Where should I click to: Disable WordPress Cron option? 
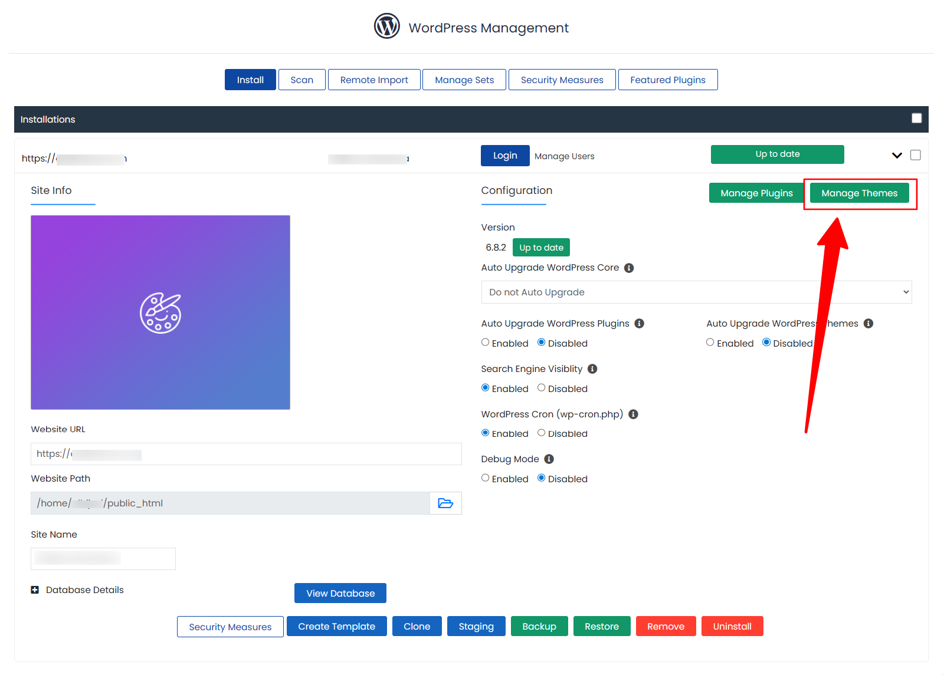[542, 433]
